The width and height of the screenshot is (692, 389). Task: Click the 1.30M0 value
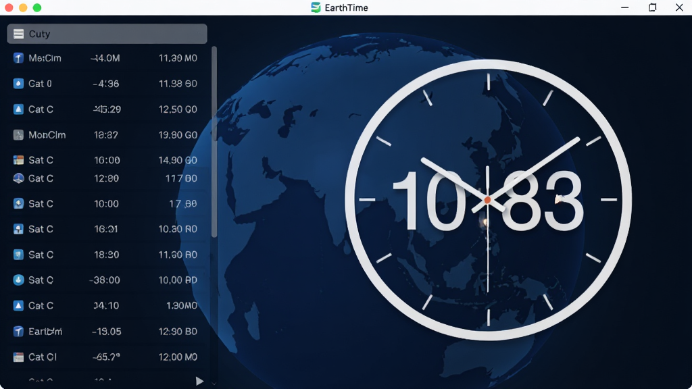click(182, 306)
